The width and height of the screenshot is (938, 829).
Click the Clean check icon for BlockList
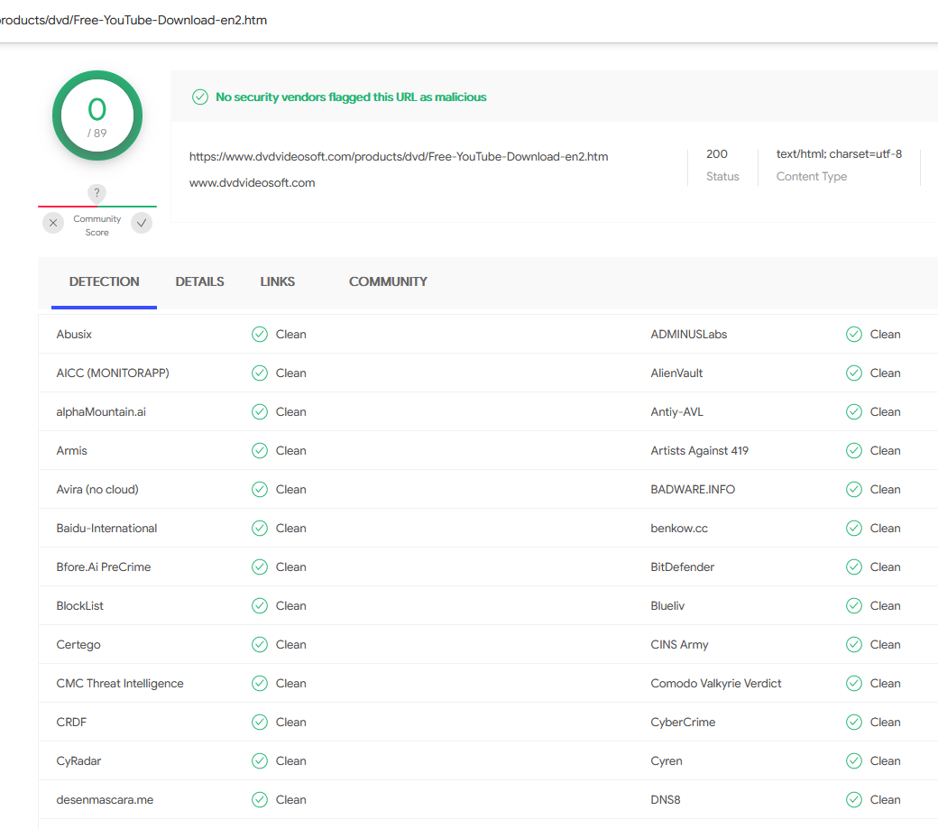[x=260, y=606]
